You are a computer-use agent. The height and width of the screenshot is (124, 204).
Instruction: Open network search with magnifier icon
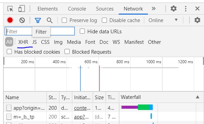tap(50, 20)
